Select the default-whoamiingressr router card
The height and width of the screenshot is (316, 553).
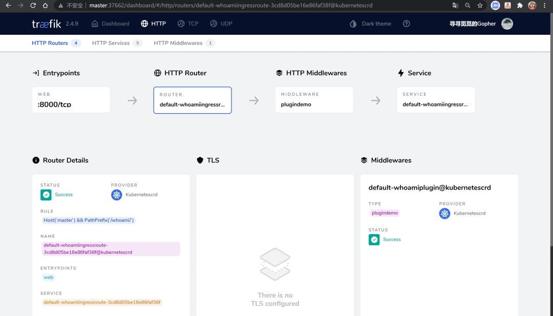point(193,100)
